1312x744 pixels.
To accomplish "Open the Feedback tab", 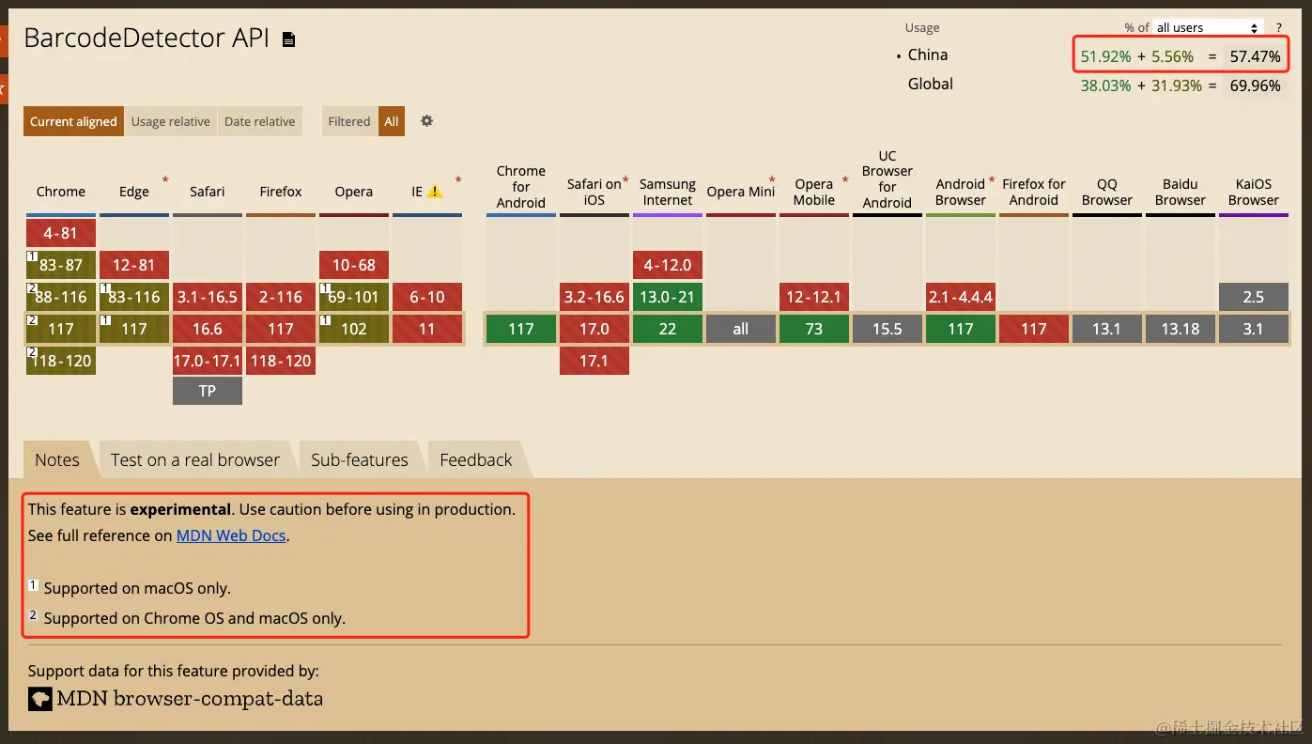I will coord(476,459).
